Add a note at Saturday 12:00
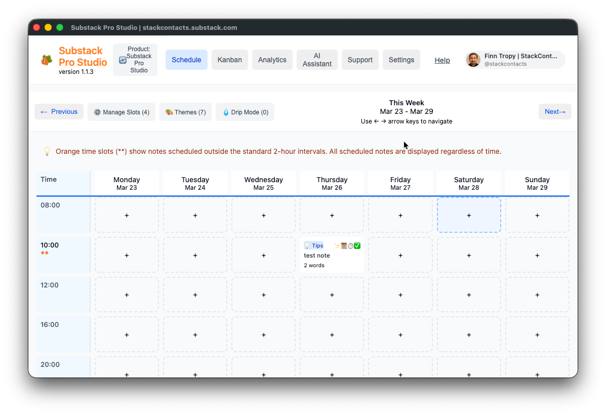The image size is (606, 415). point(469,295)
